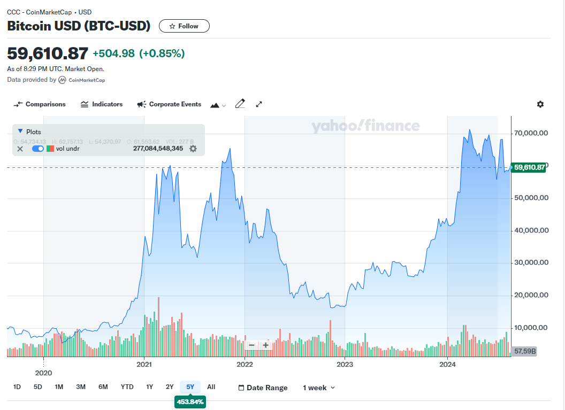Toggle the vol undr visibility switch
This screenshot has width=565, height=410.
coord(38,149)
